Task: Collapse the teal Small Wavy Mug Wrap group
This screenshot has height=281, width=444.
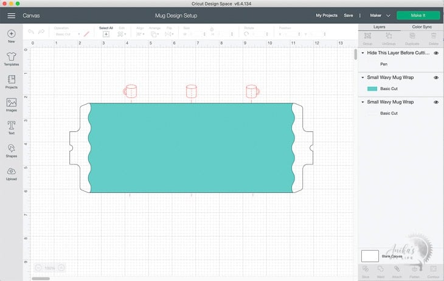Action: pyautogui.click(x=362, y=77)
